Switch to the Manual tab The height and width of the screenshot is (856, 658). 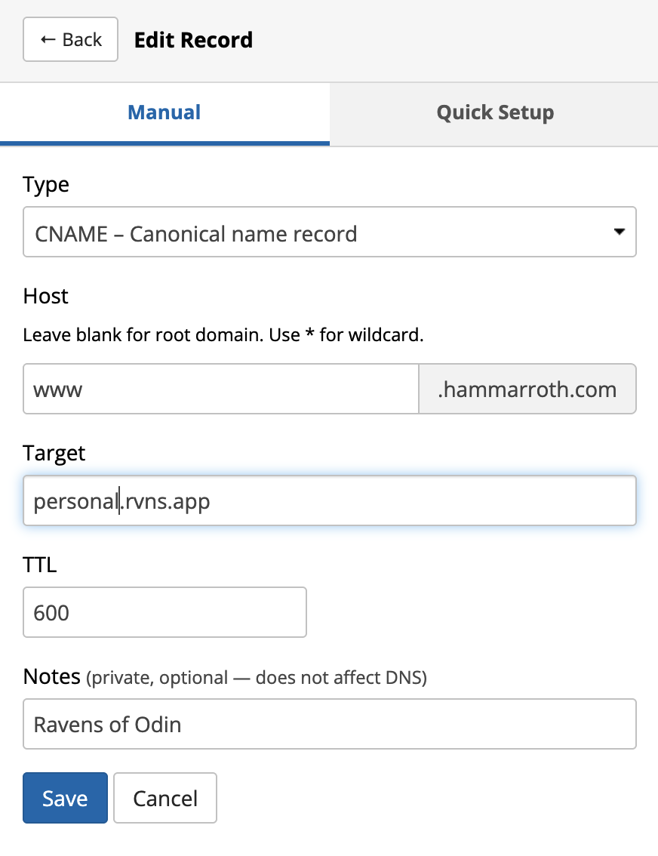point(164,113)
